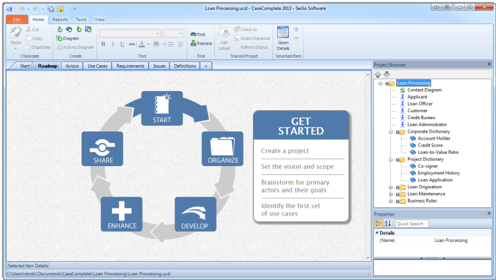This screenshot has height=280, width=496.
Task: Click the orange File button
Action: [x=16, y=19]
